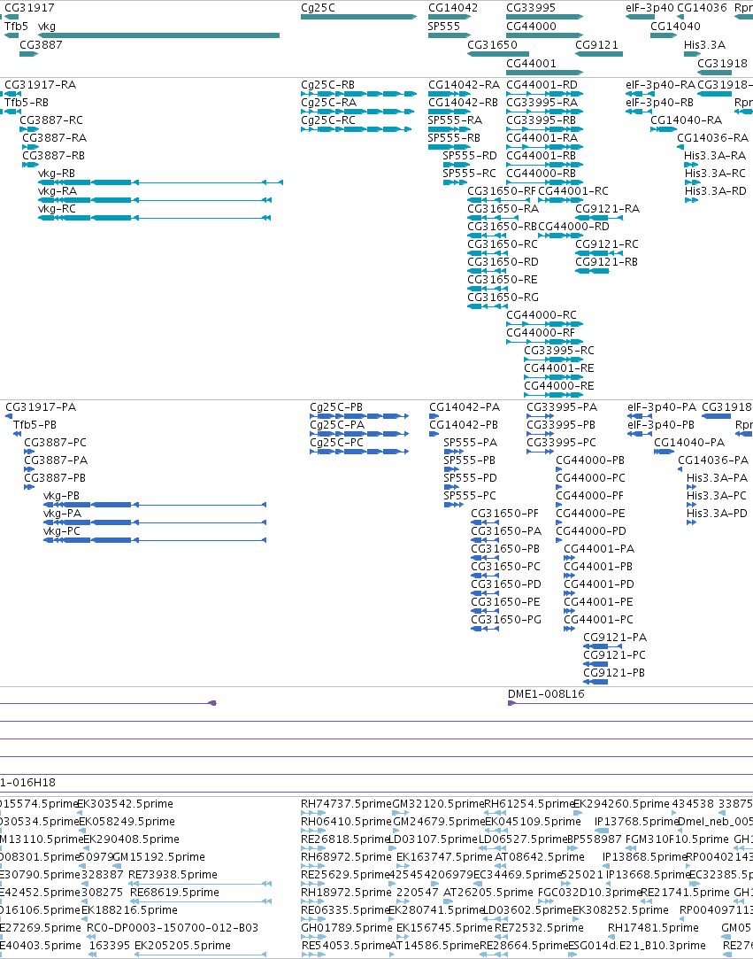753x959 pixels.
Task: Open the RC0-DP0003-150700-012-B03 EST label
Action: tap(173, 928)
